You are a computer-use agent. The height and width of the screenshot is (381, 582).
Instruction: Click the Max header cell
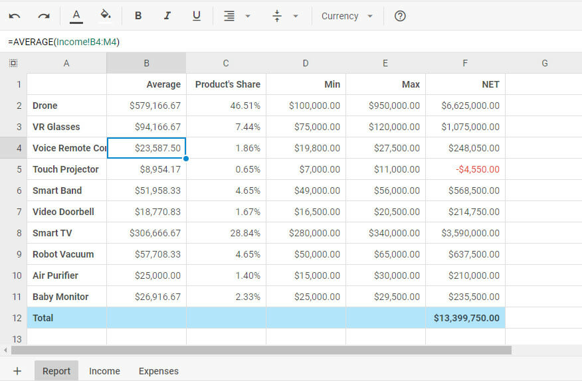pyautogui.click(x=385, y=84)
